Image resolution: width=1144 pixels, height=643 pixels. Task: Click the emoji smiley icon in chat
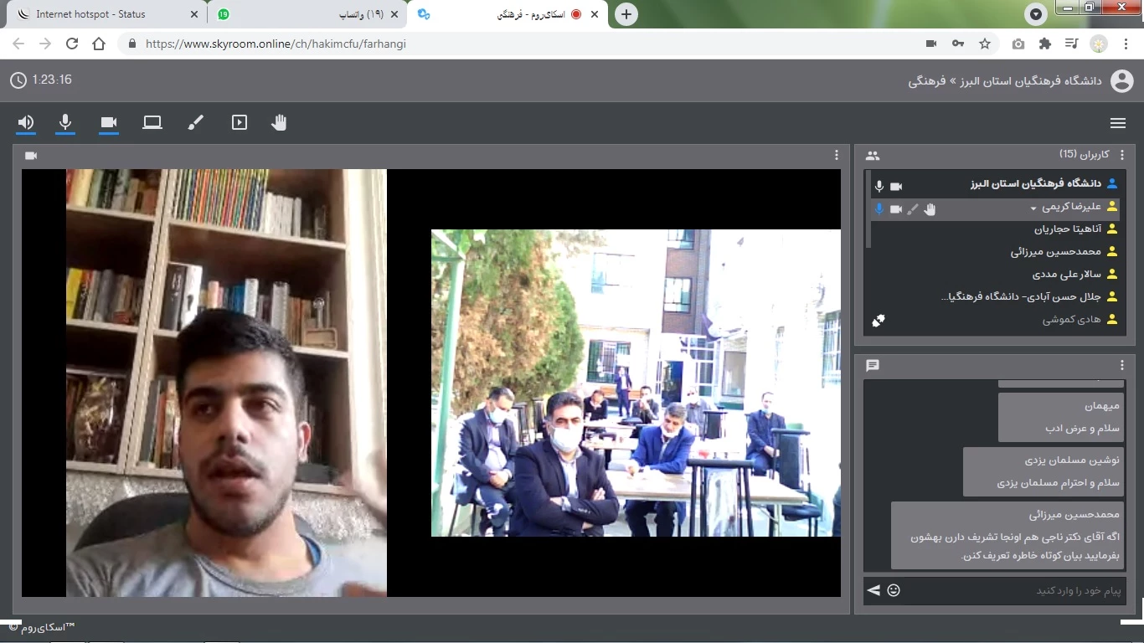tap(894, 590)
